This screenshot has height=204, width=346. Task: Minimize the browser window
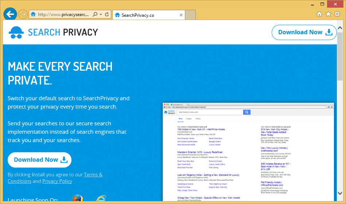pos(312,4)
